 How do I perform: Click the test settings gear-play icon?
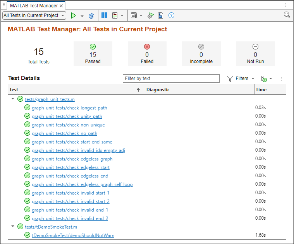[x=150, y=15]
